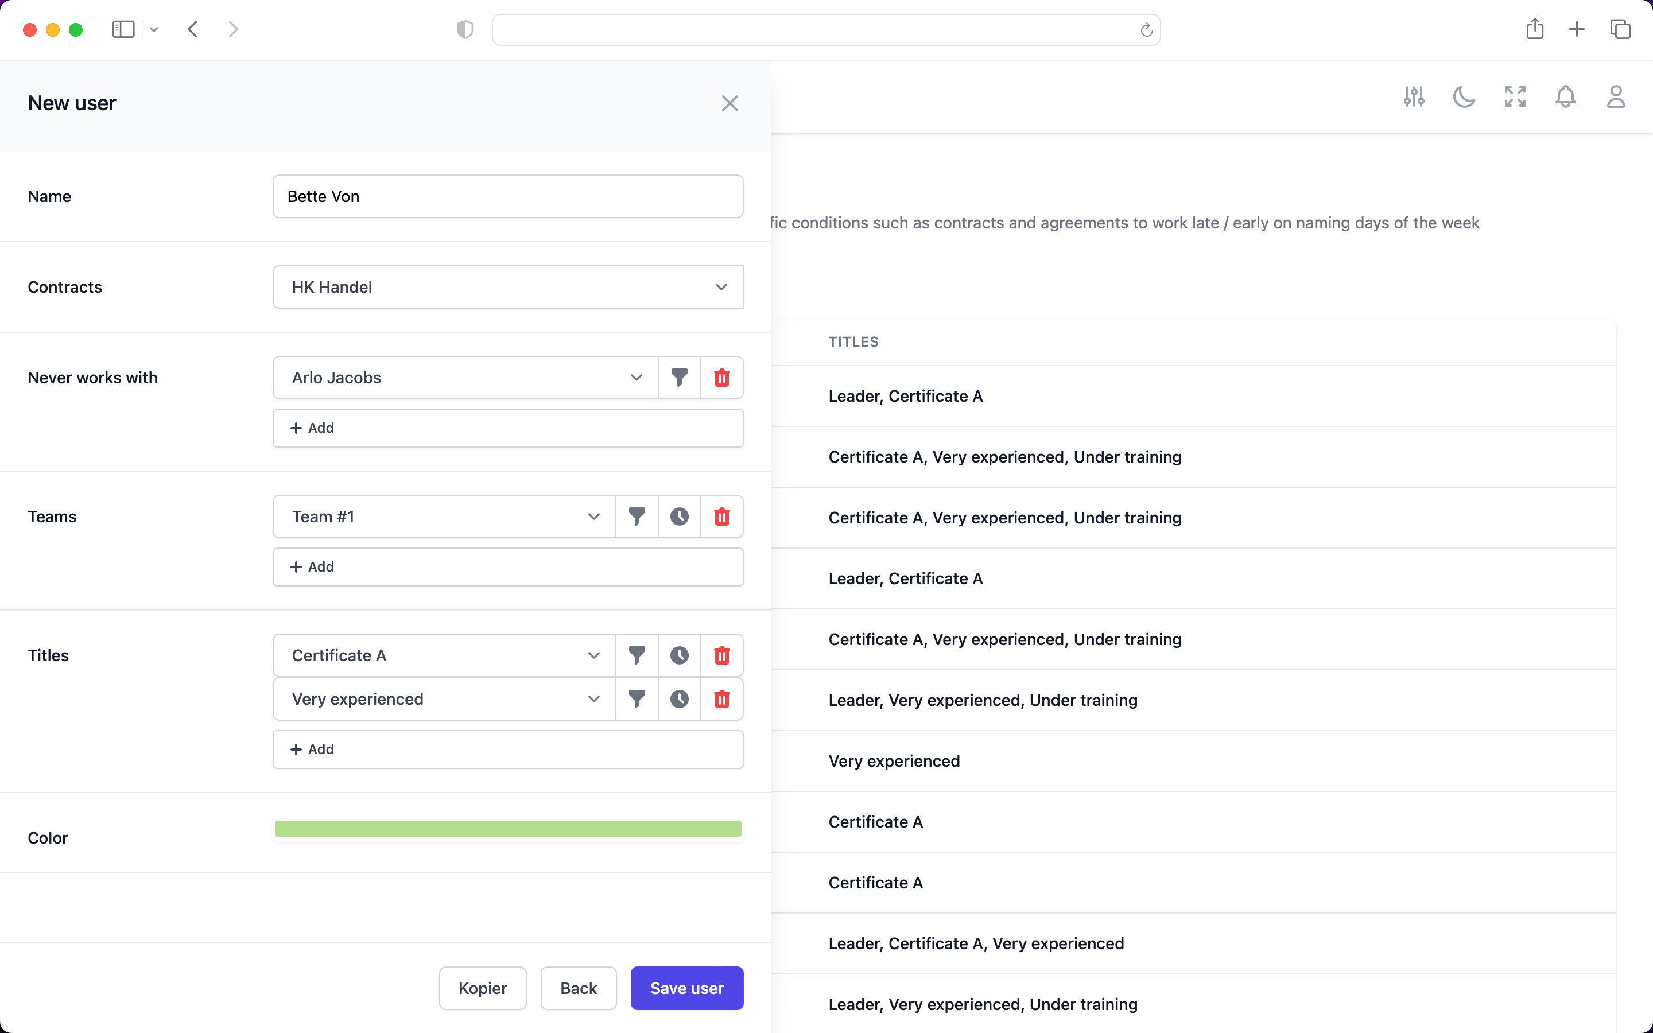The width and height of the screenshot is (1653, 1033).
Task: Toggle dark mode with the moon icon
Action: pos(1464,97)
